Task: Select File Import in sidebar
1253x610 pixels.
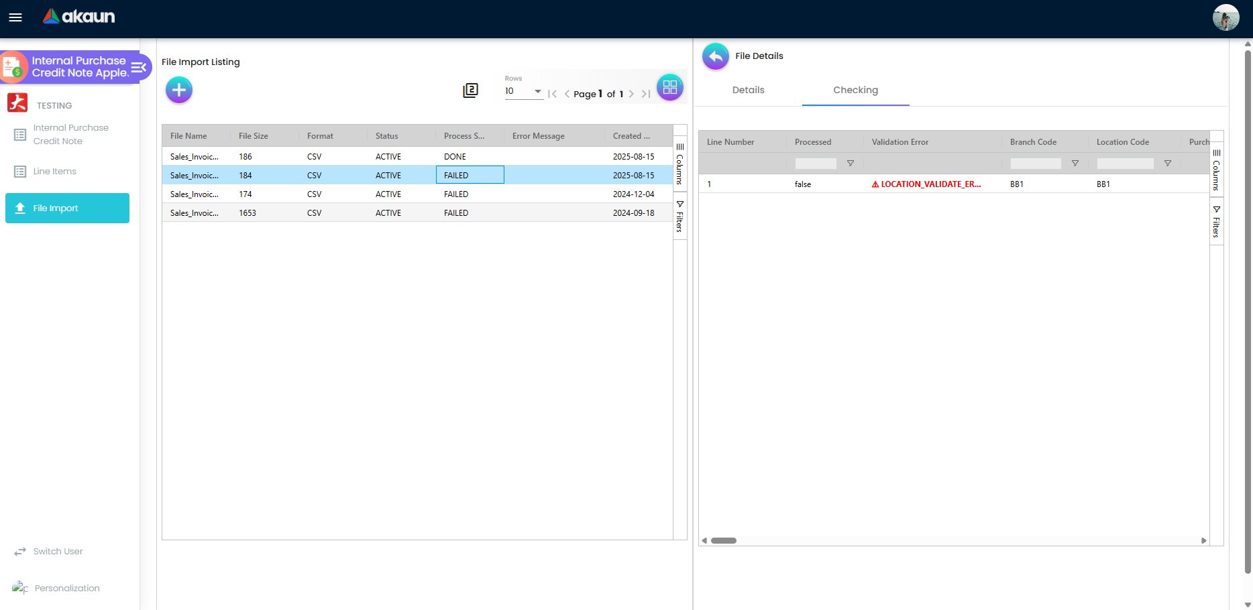Action: [x=67, y=208]
